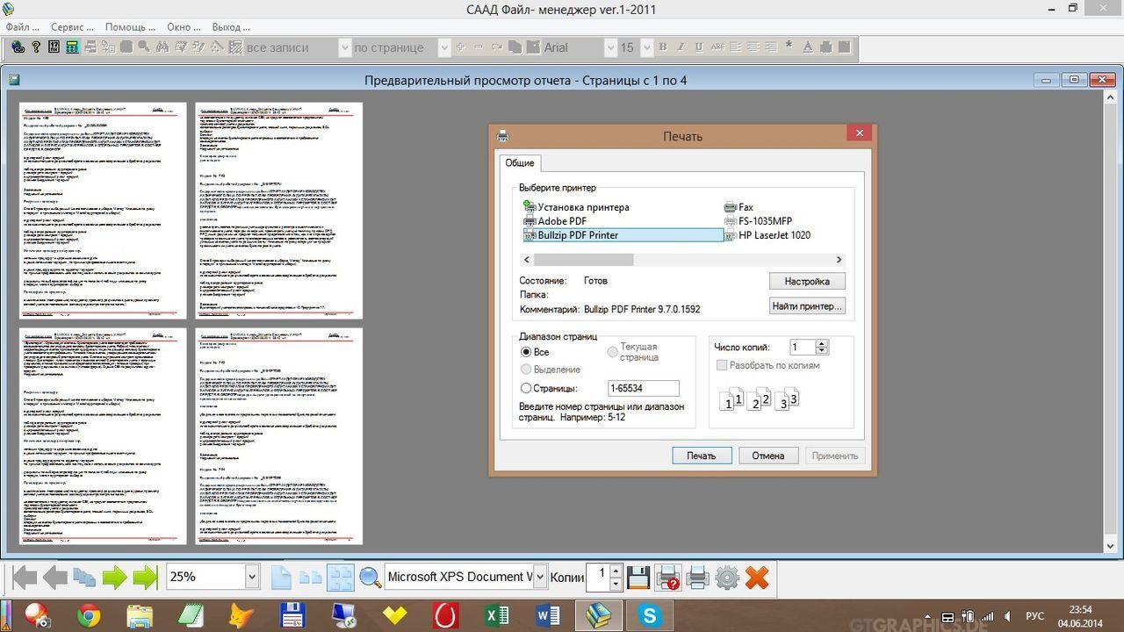
Task: Click the Настройка button
Action: (807, 282)
